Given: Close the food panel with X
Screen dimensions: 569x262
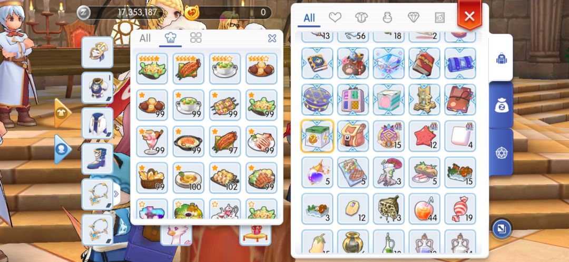Looking at the screenshot, I should tap(272, 38).
